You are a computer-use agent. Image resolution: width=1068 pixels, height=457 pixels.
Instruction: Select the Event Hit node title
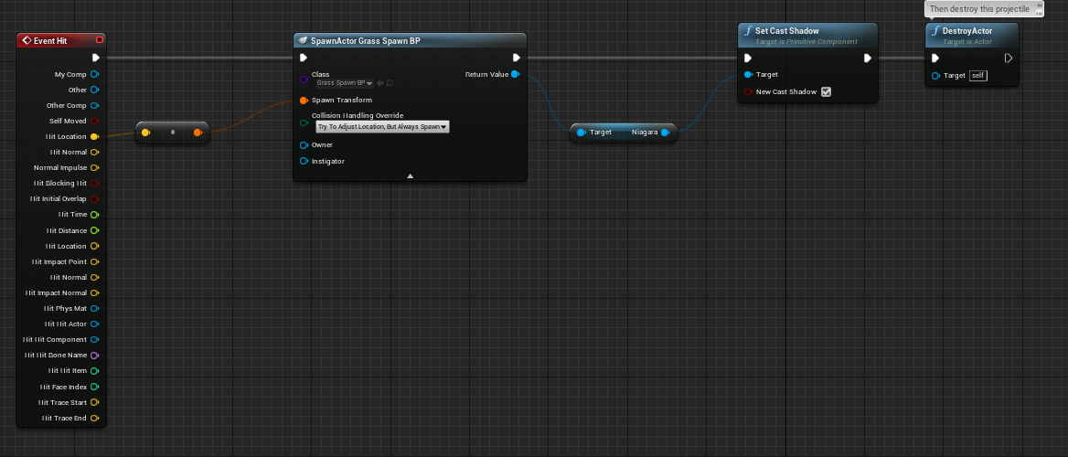point(49,41)
